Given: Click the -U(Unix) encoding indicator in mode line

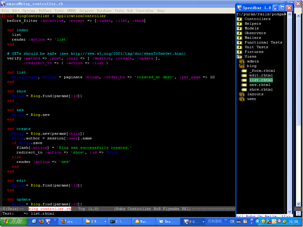Looking at the screenshot, I should pos(12,209).
